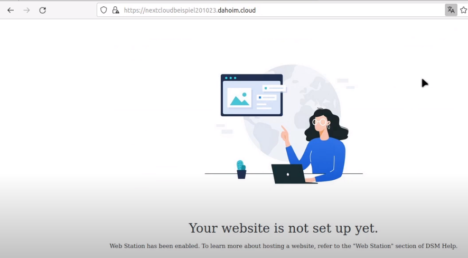Click the illustrated browser window graphic
The image size is (468, 258).
click(251, 95)
